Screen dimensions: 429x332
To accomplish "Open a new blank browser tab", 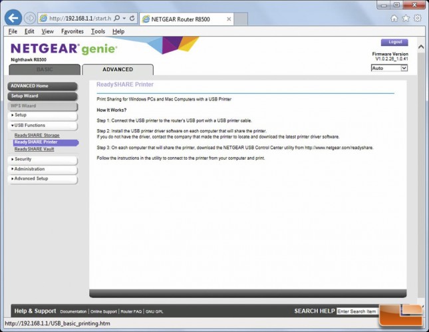I will point(241,19).
